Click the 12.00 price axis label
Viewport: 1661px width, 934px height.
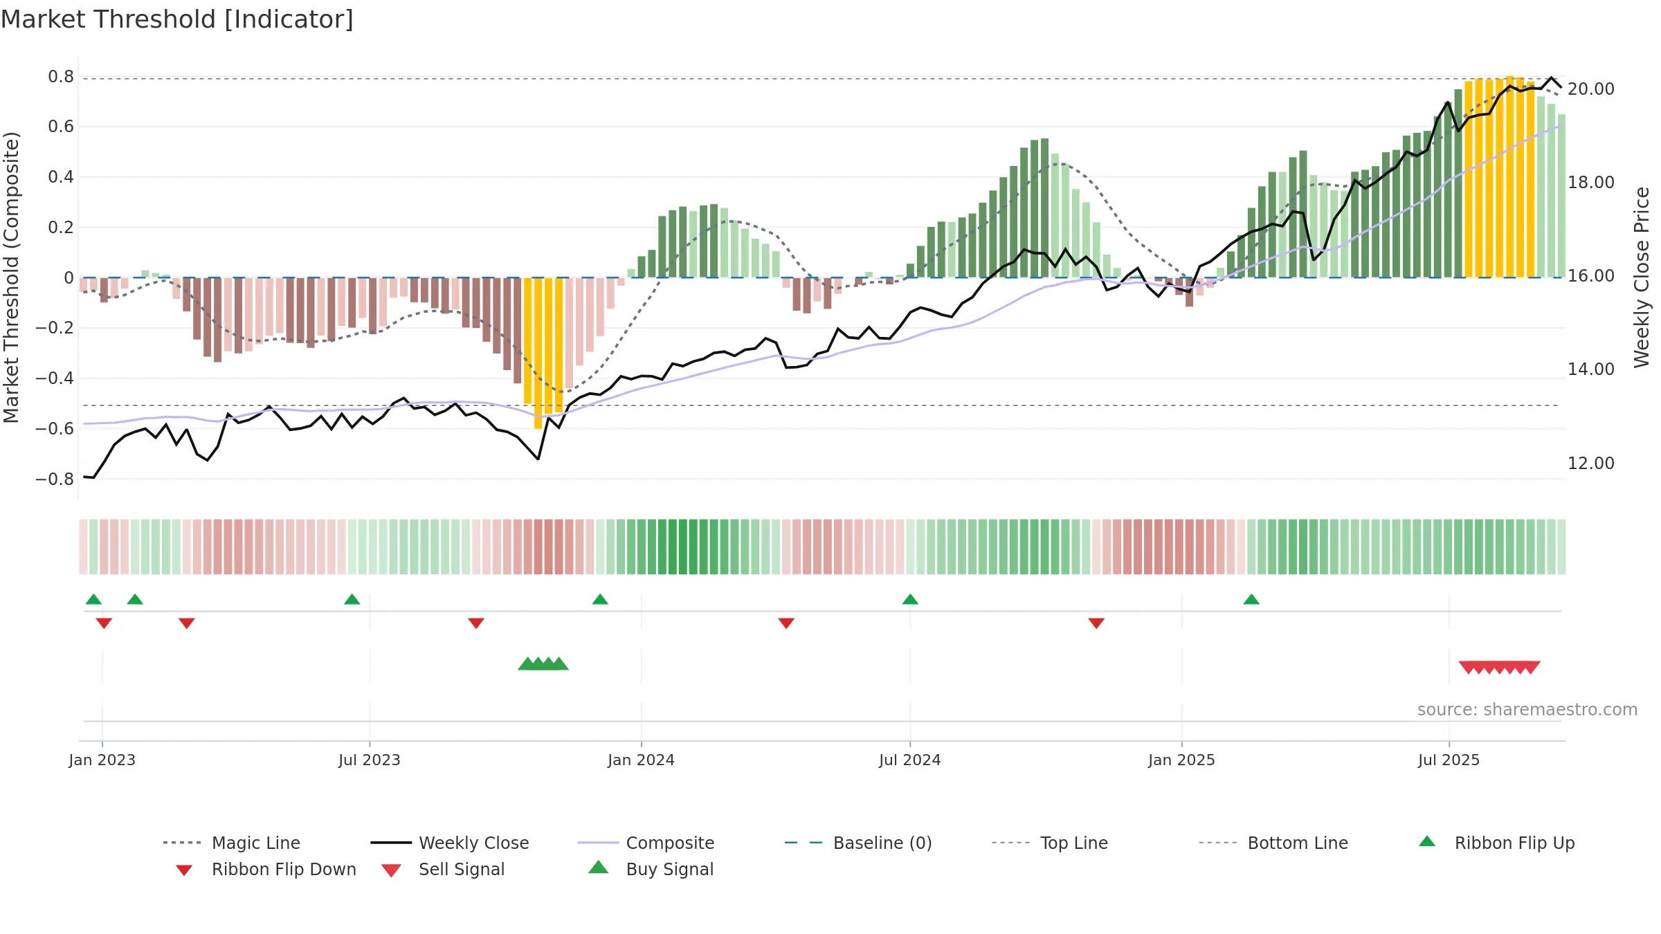pyautogui.click(x=1591, y=464)
